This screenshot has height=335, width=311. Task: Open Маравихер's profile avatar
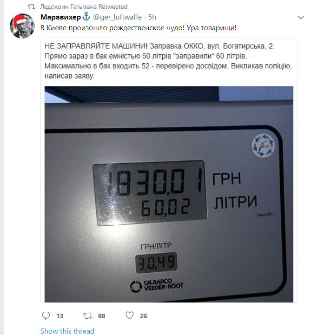pos(22,26)
